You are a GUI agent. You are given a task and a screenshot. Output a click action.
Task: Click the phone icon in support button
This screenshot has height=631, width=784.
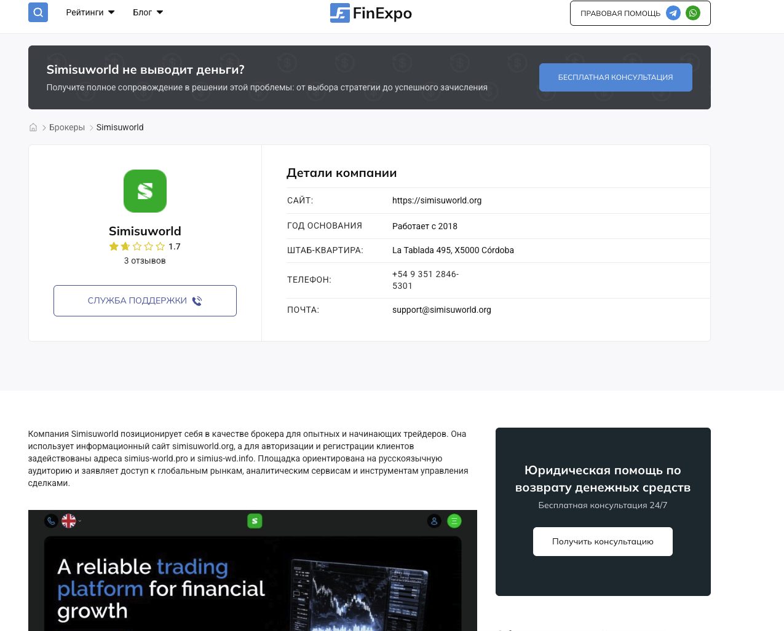[x=197, y=301]
